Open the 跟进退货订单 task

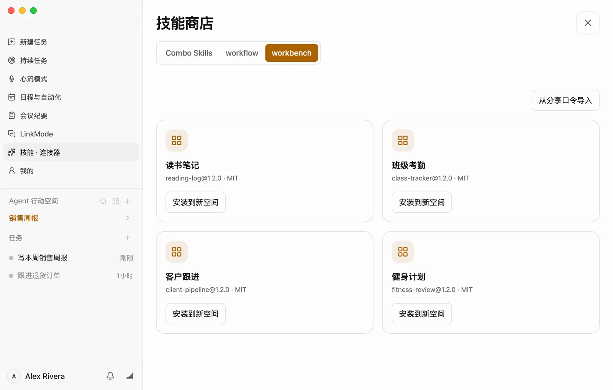point(71,275)
